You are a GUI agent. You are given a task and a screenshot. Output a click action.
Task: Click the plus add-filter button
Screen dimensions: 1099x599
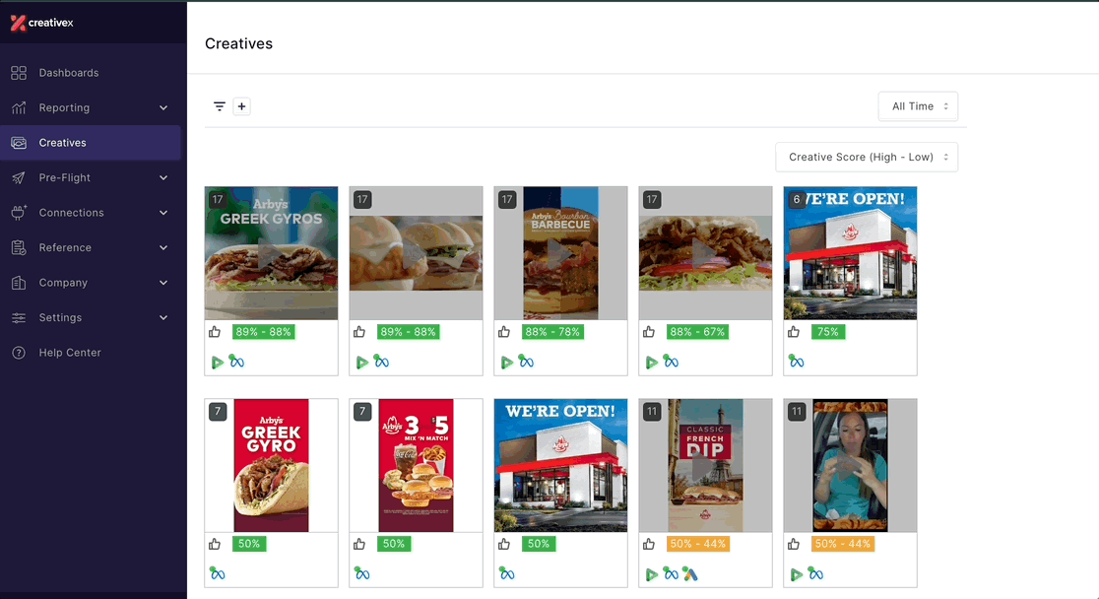point(242,106)
